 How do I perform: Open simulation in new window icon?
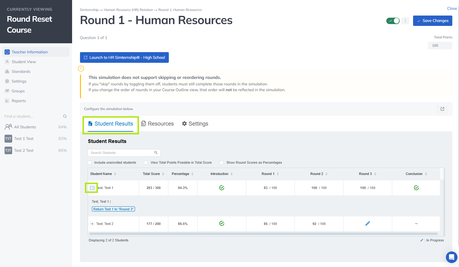pos(442,109)
